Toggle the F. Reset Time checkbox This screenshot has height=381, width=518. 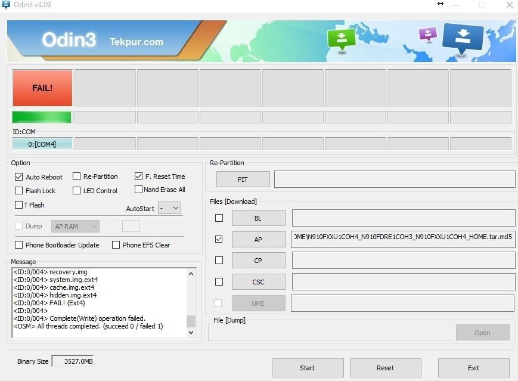click(x=138, y=176)
